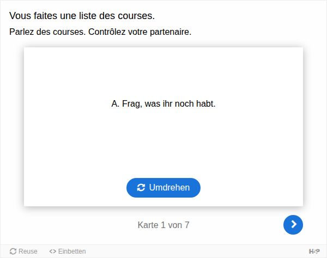Click the instruction "Parlez des courses" line

tap(100, 32)
